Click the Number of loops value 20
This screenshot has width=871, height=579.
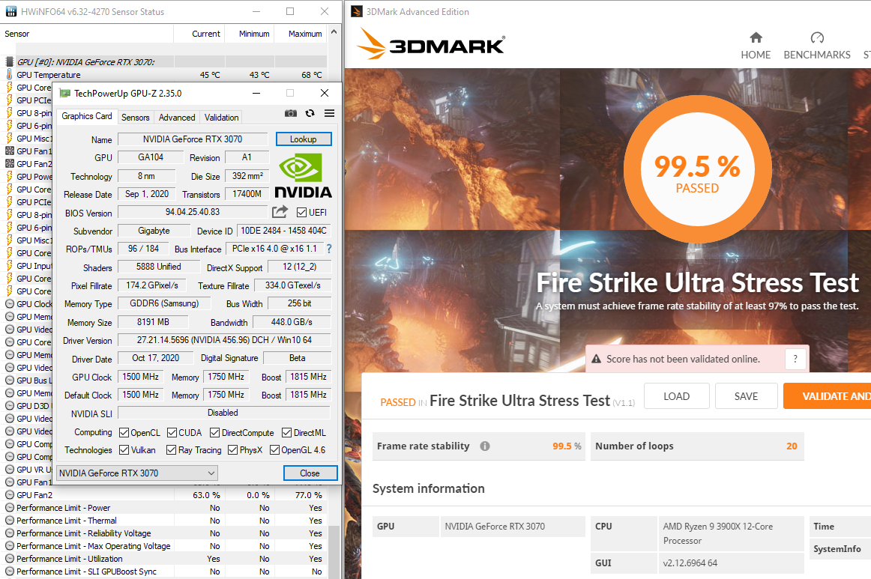(792, 446)
